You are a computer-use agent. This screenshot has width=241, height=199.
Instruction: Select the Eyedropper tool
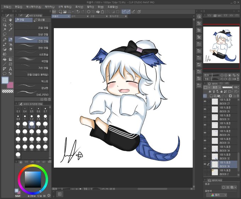(10, 29)
